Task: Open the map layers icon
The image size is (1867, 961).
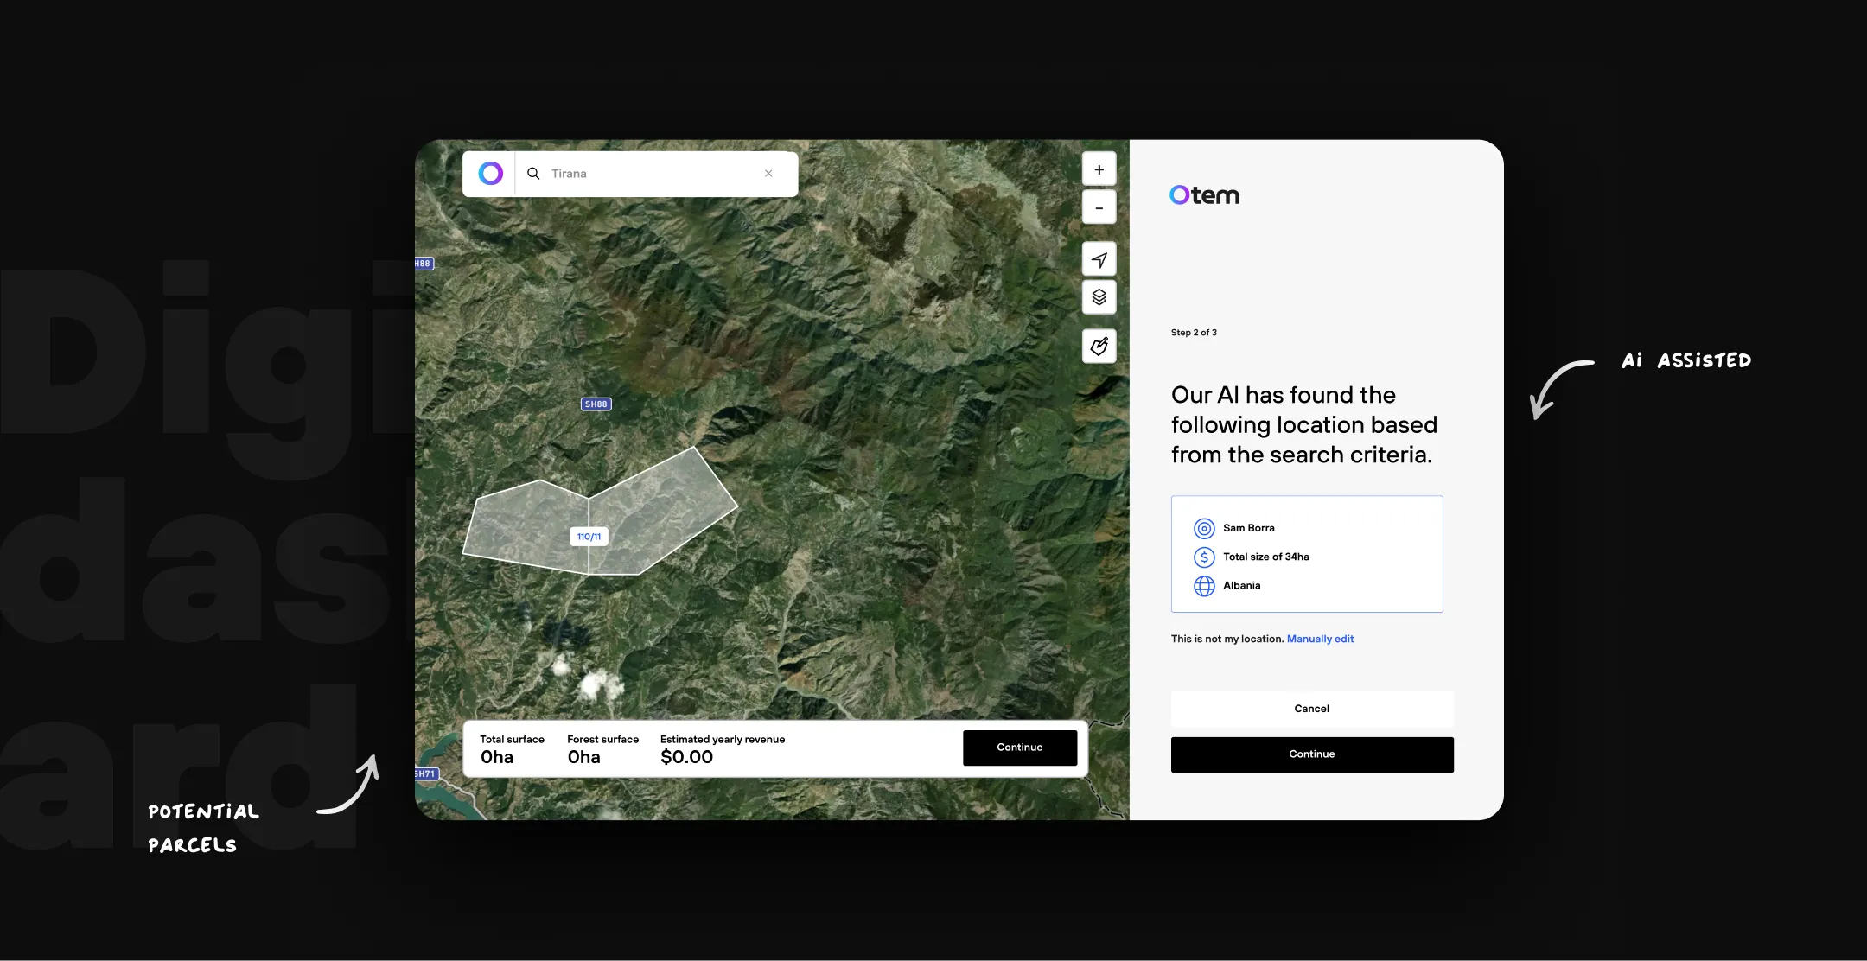Action: click(1099, 297)
